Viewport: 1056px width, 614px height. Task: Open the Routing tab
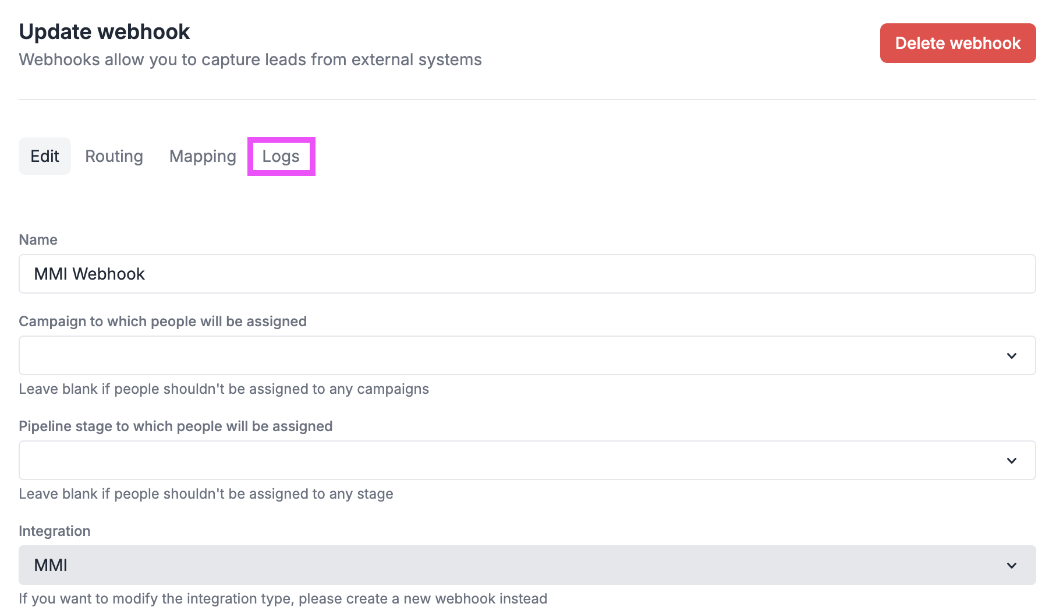pyautogui.click(x=114, y=156)
